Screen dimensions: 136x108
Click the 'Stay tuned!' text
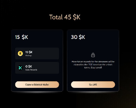[96, 67]
